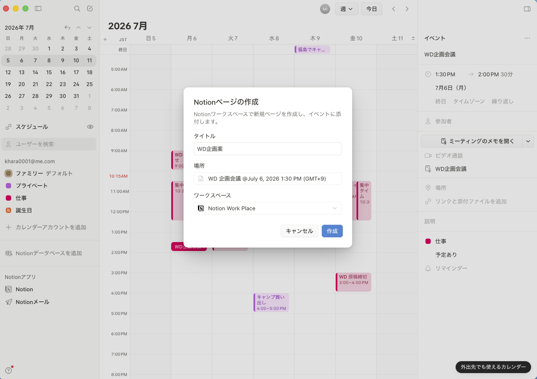The height and width of the screenshot is (379, 537).
Task: Toggle 誕生日 calendar checkbox
Action: coord(8,210)
